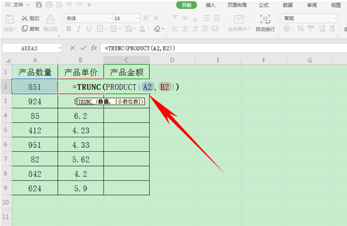The height and width of the screenshot is (226, 347).
Task: Toggle 自动换行 wrap text
Action: click(x=265, y=23)
